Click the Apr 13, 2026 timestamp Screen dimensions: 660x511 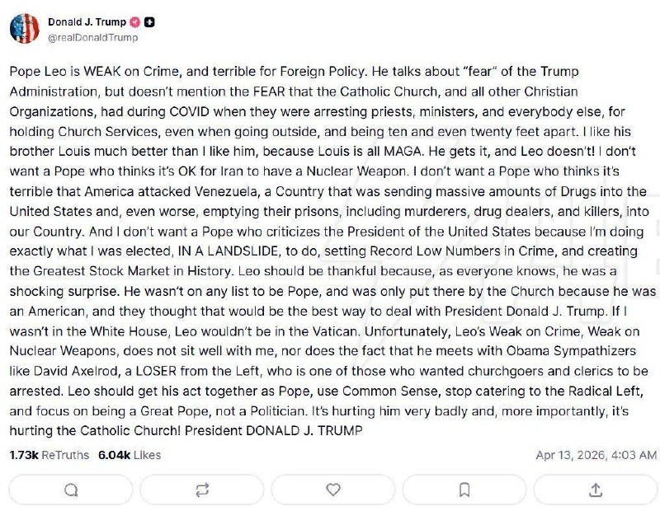(596, 454)
